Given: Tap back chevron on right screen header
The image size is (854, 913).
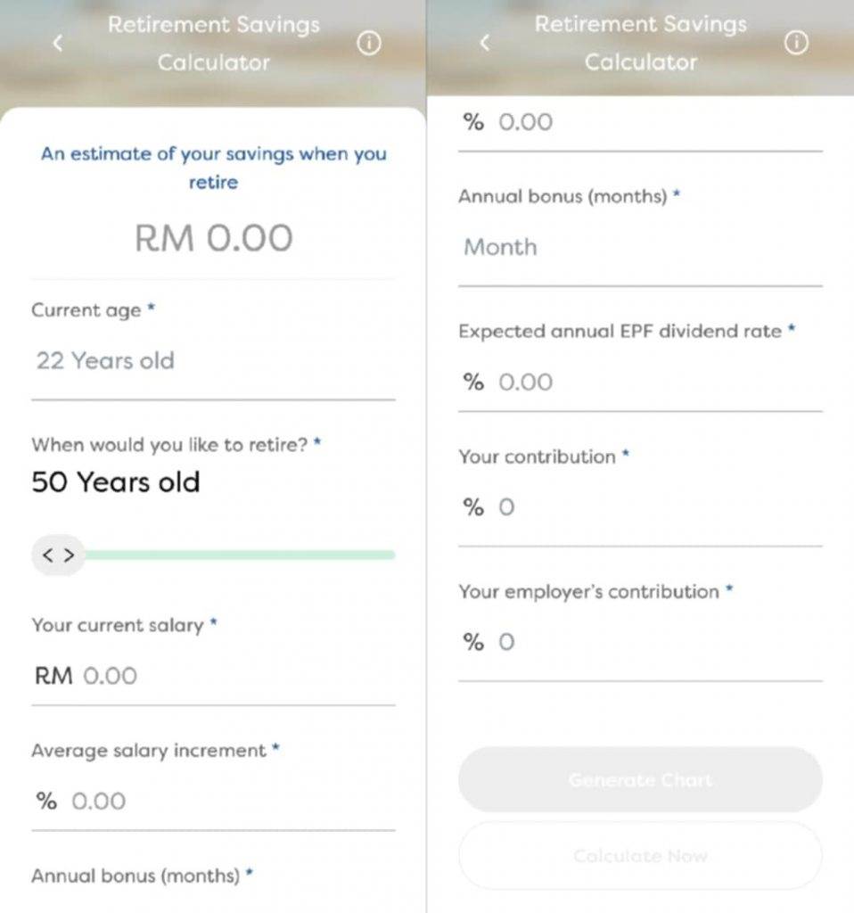Looking at the screenshot, I should (x=484, y=43).
